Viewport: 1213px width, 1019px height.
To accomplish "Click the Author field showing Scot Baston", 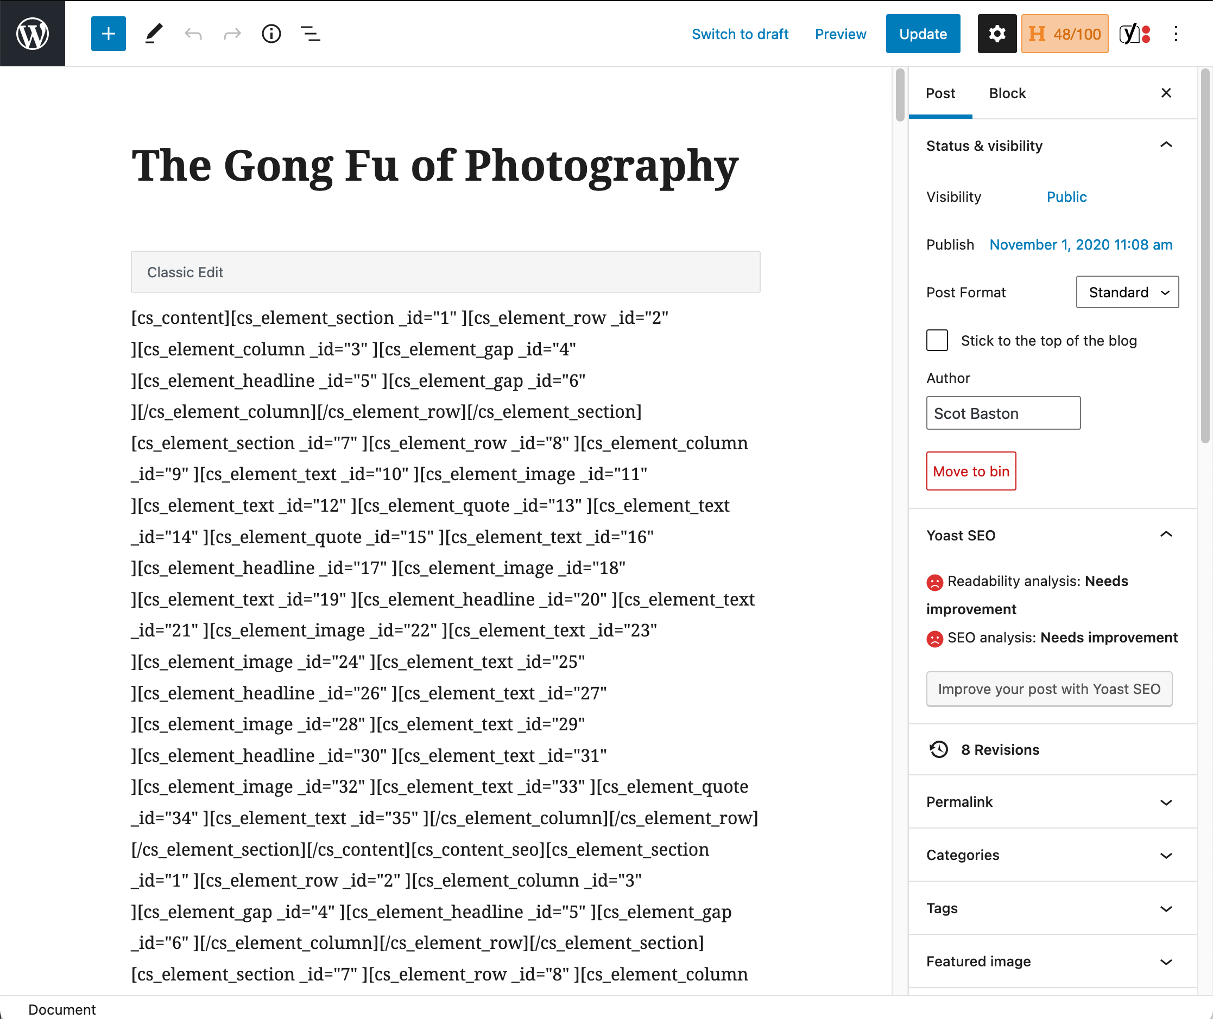I will tap(1003, 413).
